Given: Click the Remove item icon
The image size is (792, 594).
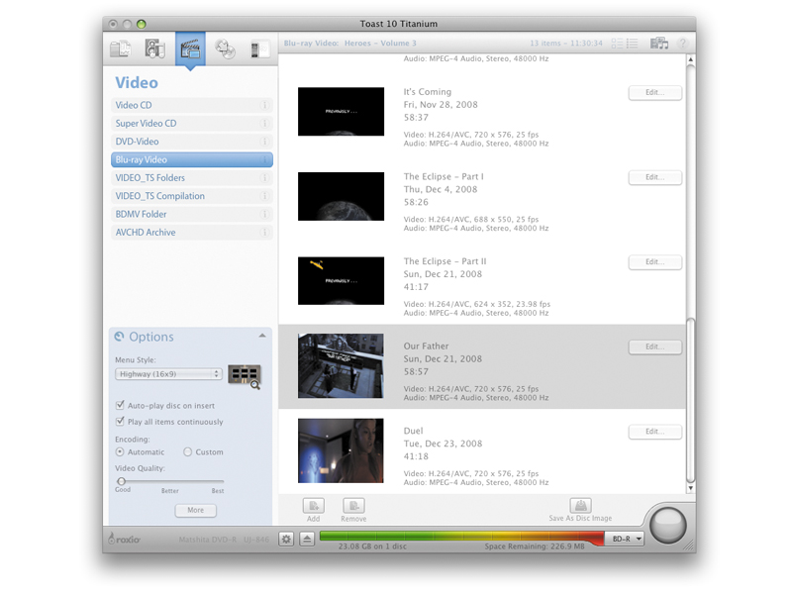Looking at the screenshot, I should [353, 506].
